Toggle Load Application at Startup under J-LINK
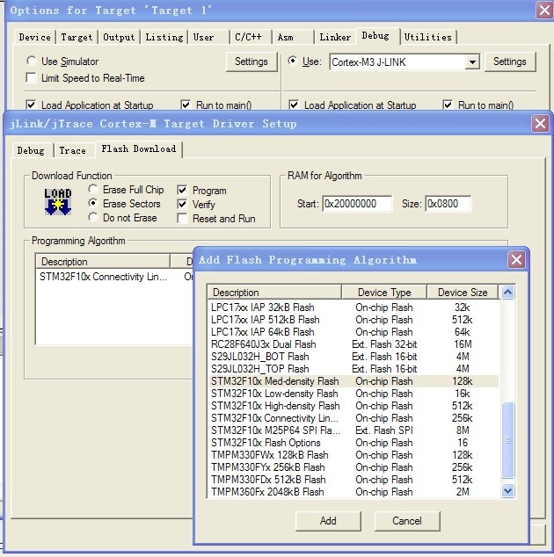 pos(294,105)
